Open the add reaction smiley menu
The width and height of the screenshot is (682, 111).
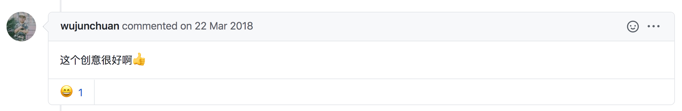633,27
